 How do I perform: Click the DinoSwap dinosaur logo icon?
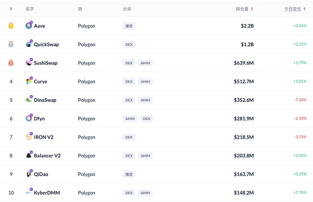[29, 100]
